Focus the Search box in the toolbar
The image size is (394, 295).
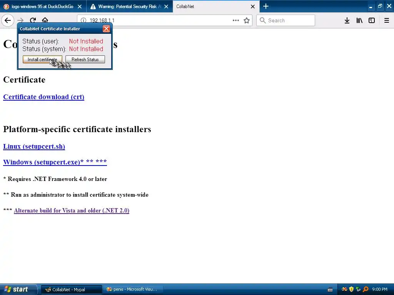tap(286, 20)
